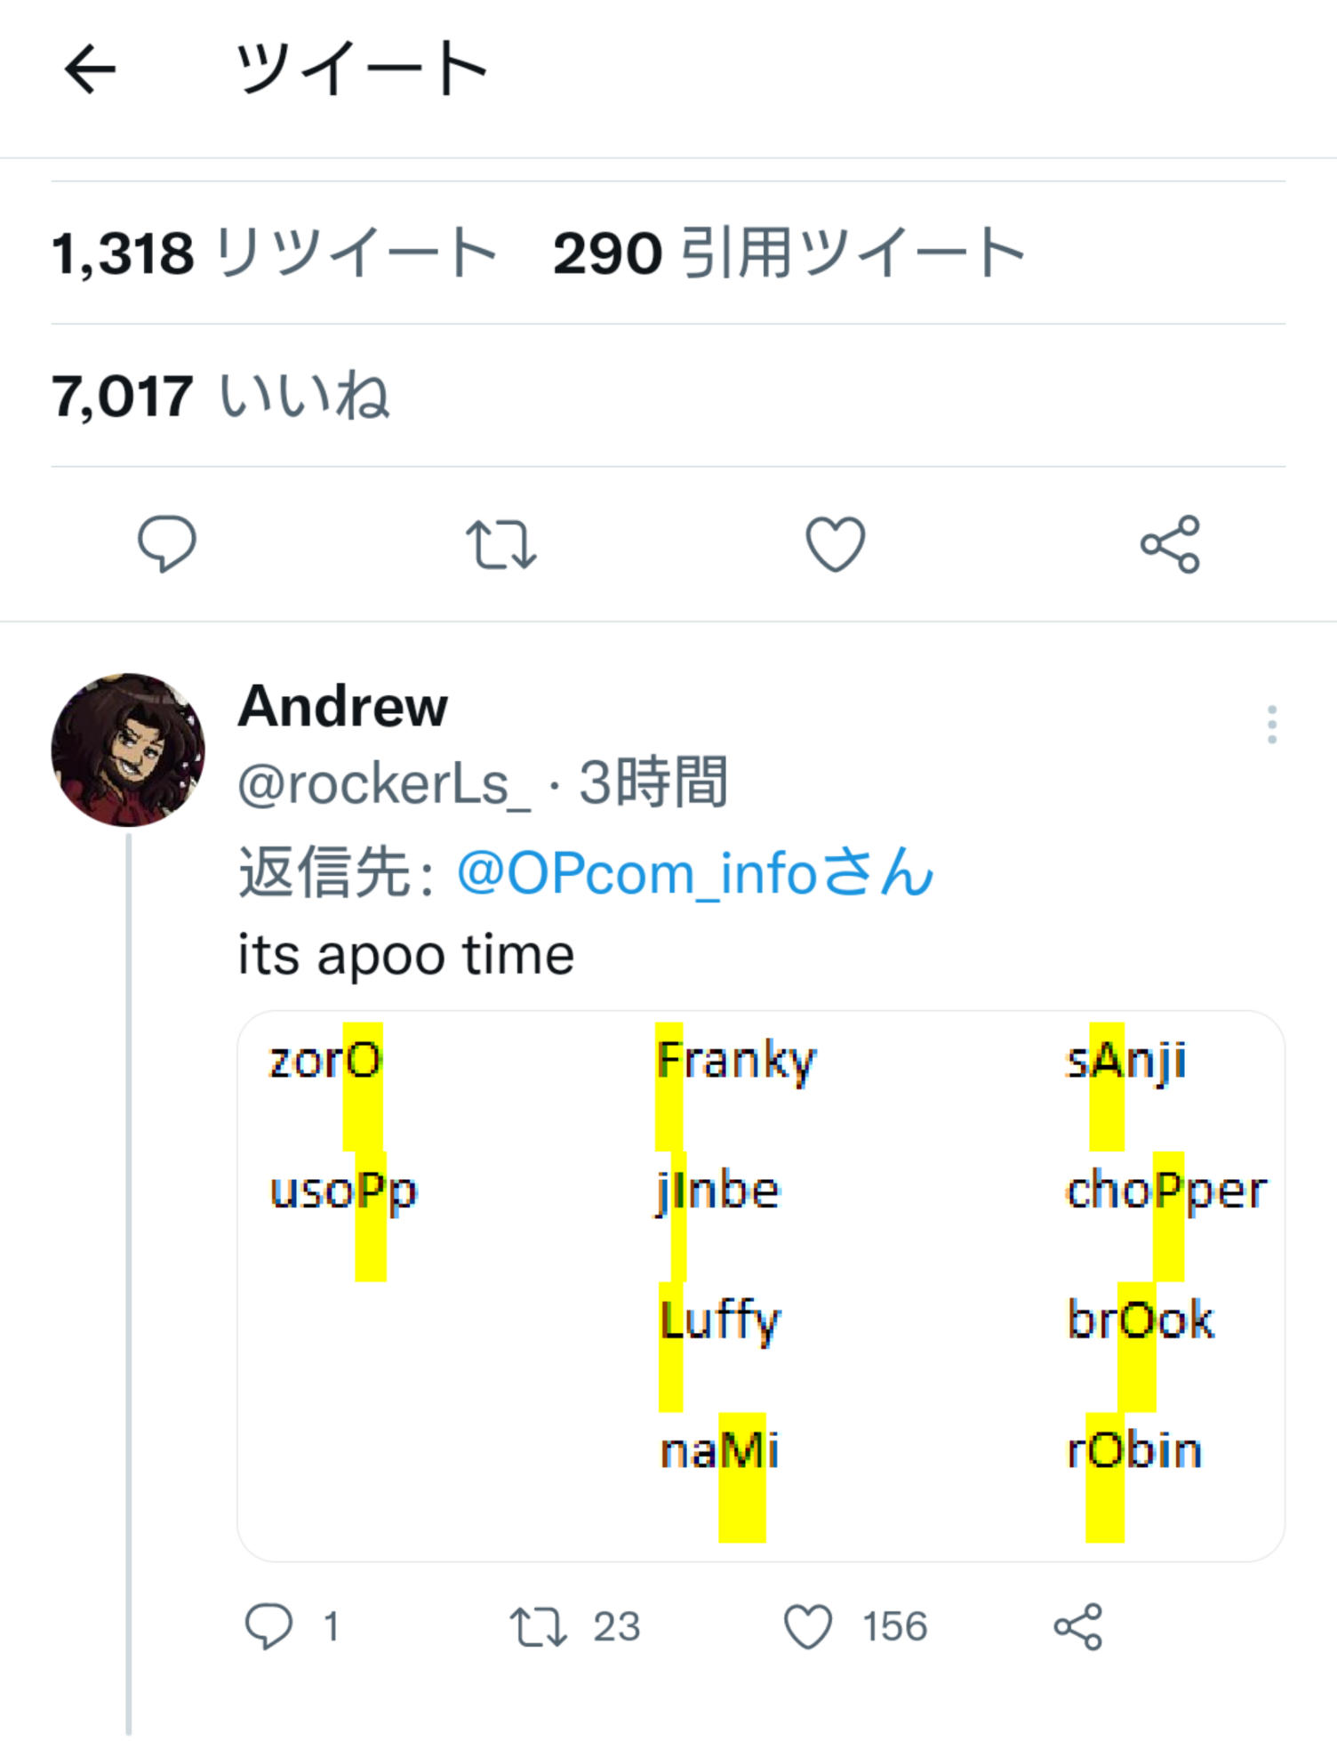This screenshot has width=1337, height=1741.
Task: Retweet the main tweet
Action: click(x=500, y=543)
